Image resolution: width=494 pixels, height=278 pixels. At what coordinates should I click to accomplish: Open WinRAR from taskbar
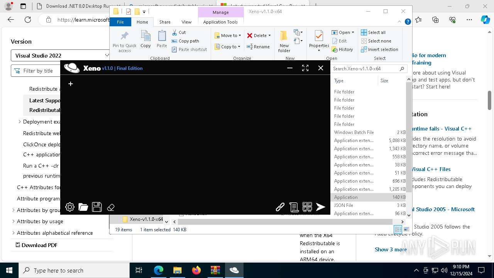pos(215,270)
